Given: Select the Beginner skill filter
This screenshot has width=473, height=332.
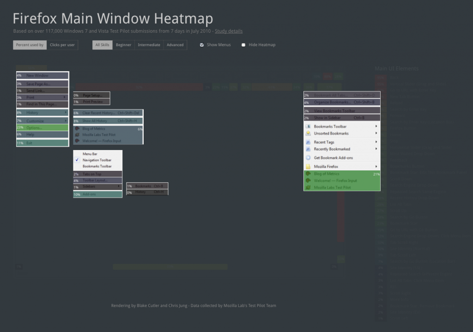Looking at the screenshot, I should point(124,45).
